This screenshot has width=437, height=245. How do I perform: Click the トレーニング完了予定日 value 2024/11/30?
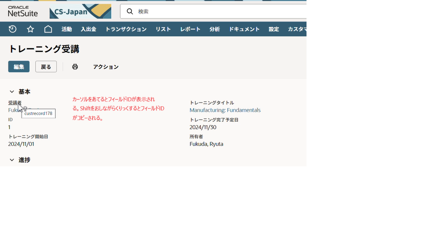coord(203,127)
